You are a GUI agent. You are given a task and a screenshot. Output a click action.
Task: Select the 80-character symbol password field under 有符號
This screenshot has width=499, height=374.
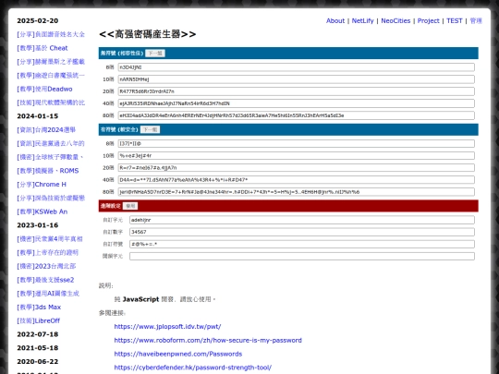tap(297, 192)
